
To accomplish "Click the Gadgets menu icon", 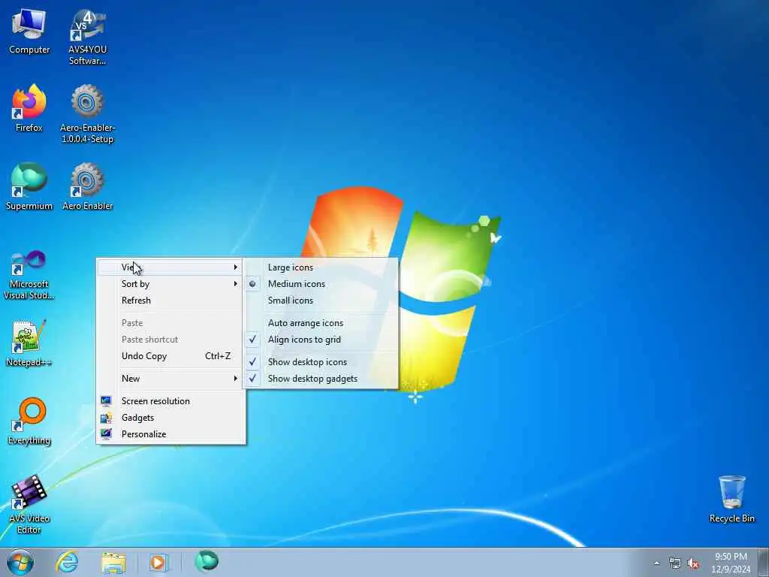I will point(106,418).
